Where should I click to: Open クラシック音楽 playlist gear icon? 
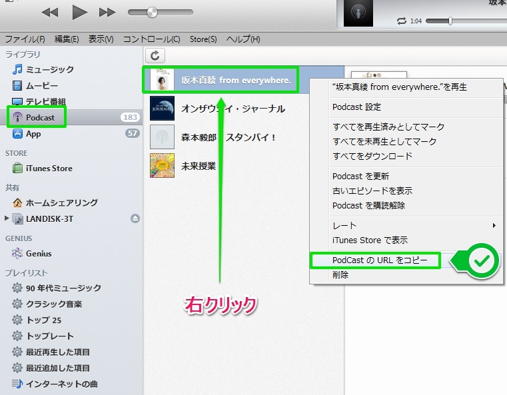[x=17, y=304]
